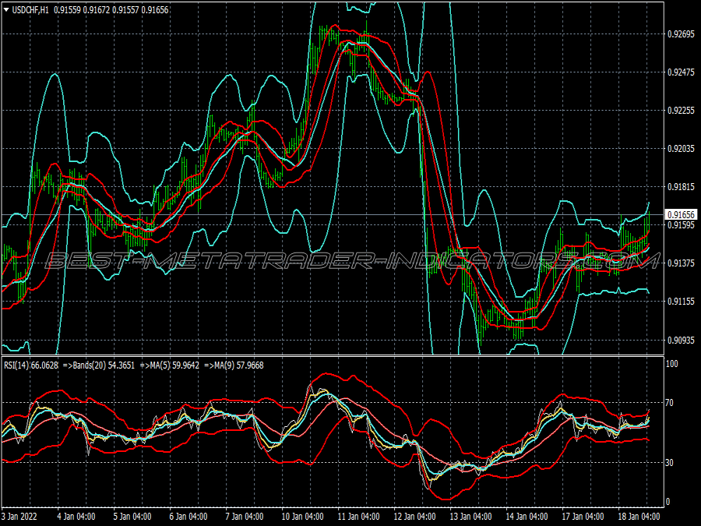
Task: Click the 3 Jan 2022 date label
Action: point(19,516)
